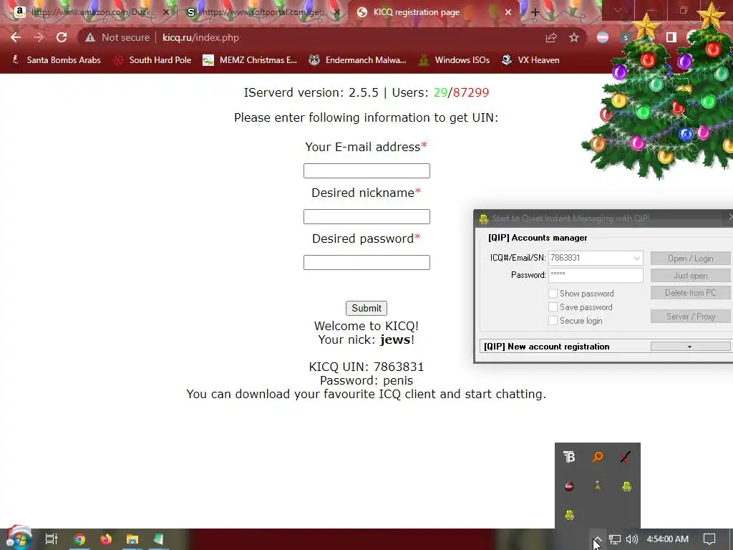Screen dimensions: 733x550
Task: Open the MEMZ Christmas bookmark
Action: point(250,60)
